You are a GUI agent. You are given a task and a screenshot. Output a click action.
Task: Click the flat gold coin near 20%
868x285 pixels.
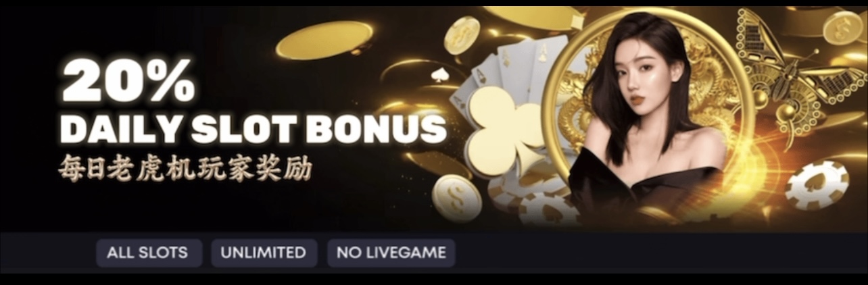point(324,40)
